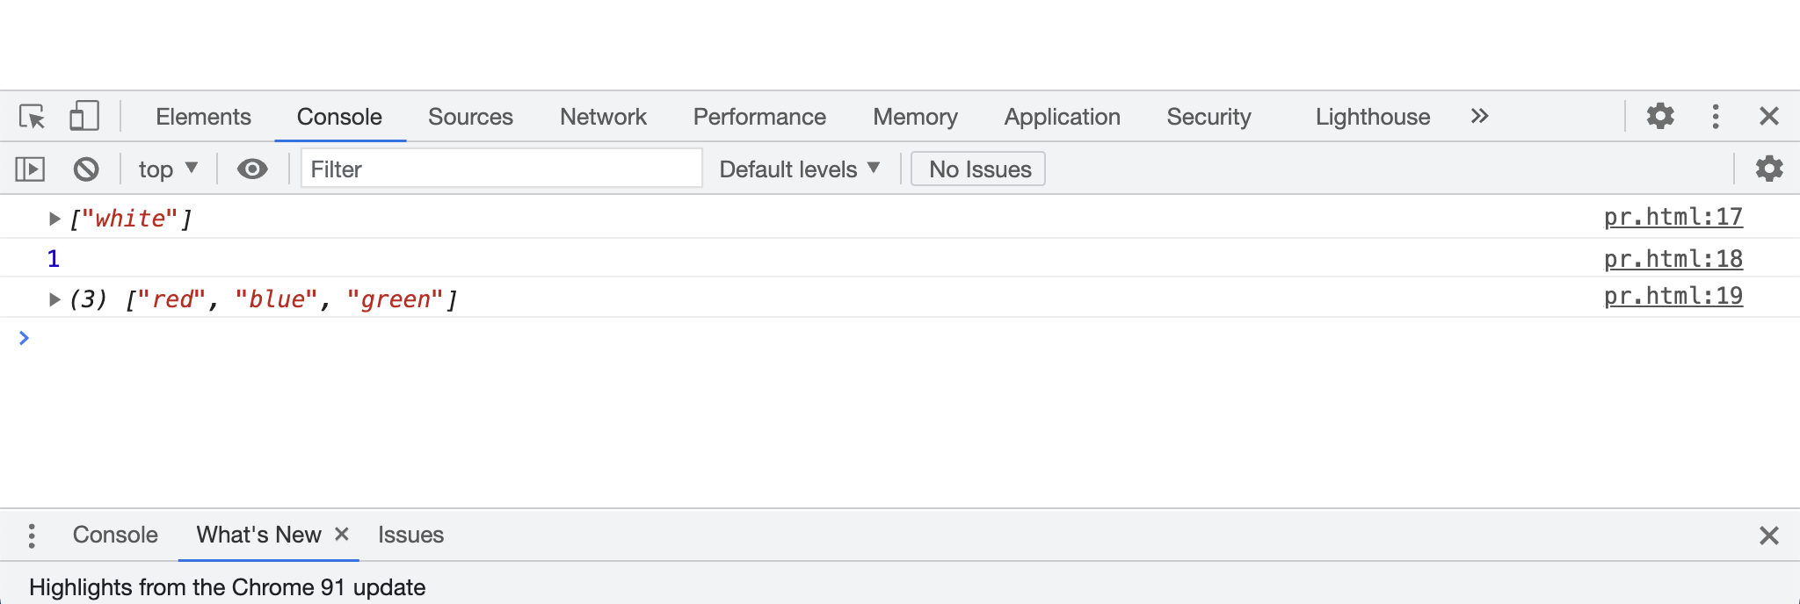The width and height of the screenshot is (1800, 604).
Task: Activate the inspect element picker icon
Action: tap(33, 117)
